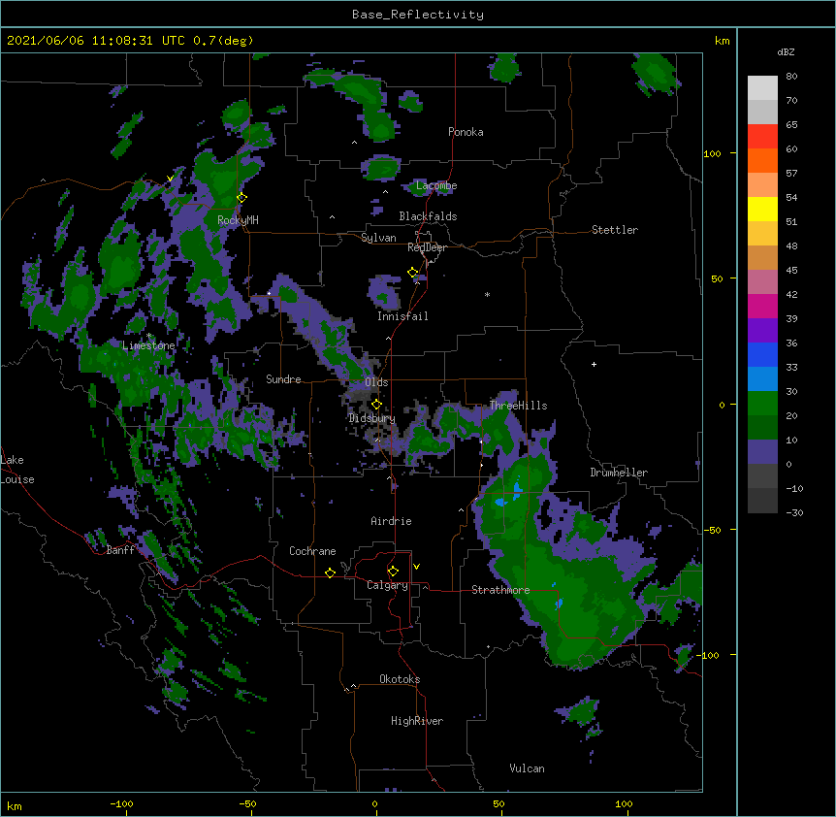The width and height of the screenshot is (836, 817).
Task: Click the Airdrie label
Action: click(391, 521)
